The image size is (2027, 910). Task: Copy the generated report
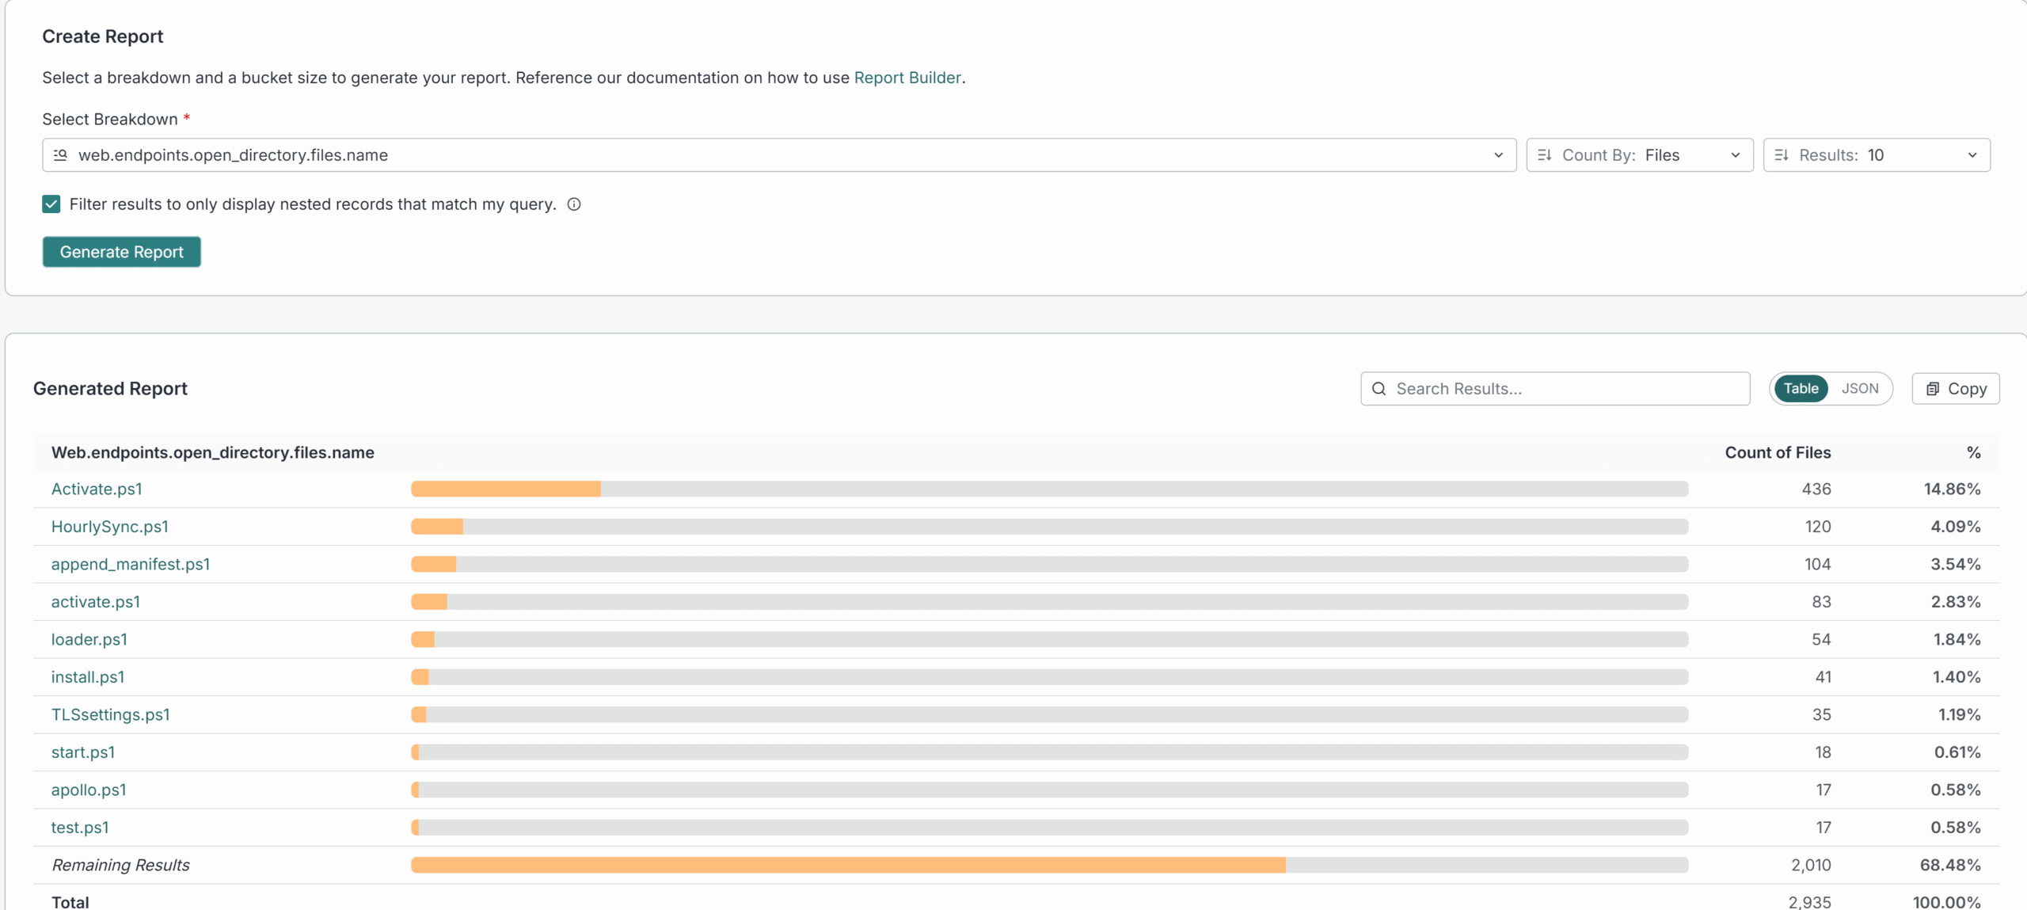(x=1956, y=389)
